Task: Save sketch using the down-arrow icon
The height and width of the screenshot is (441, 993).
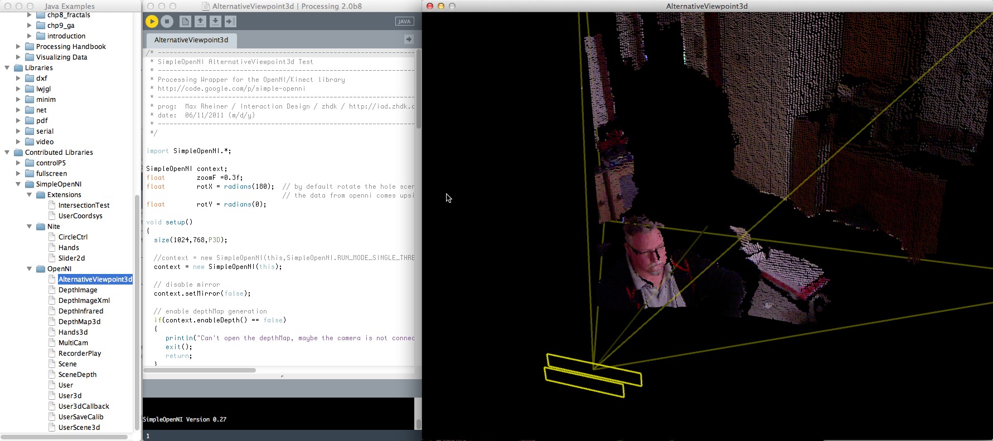Action: point(215,21)
